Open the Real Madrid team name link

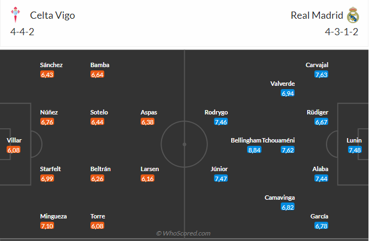tap(317, 15)
